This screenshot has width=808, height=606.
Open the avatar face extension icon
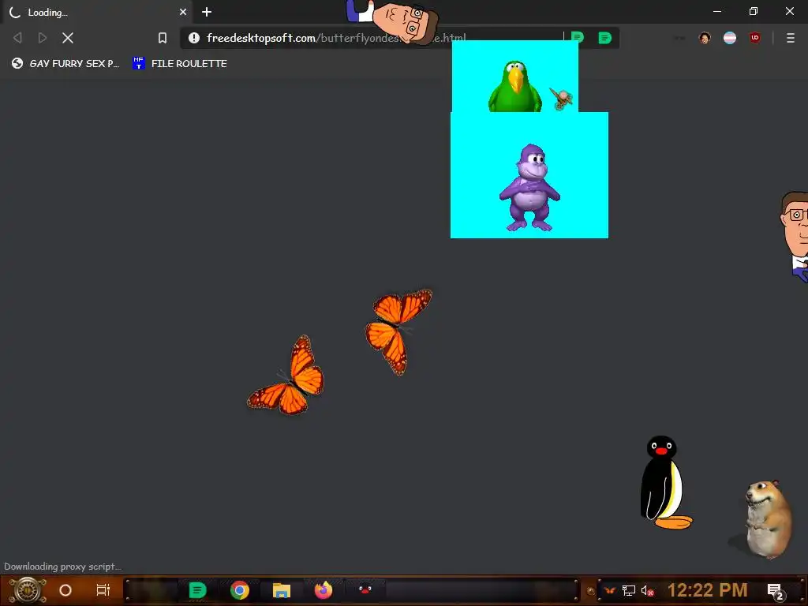(x=705, y=38)
